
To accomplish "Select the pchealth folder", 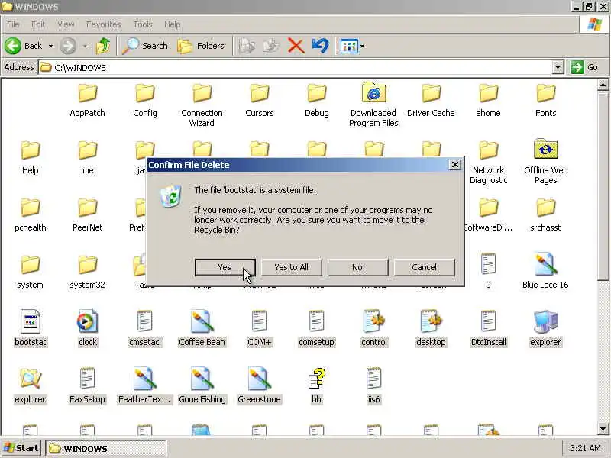I will point(31,215).
